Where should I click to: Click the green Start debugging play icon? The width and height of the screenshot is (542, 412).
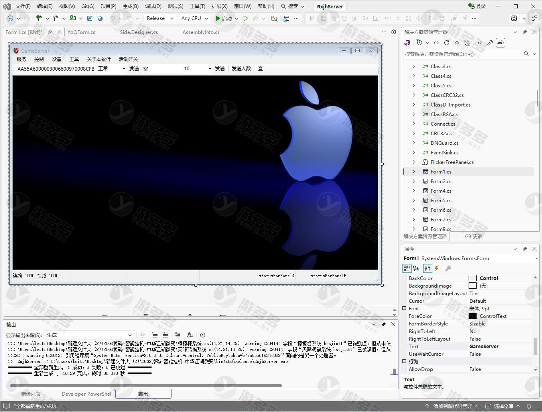pos(218,18)
